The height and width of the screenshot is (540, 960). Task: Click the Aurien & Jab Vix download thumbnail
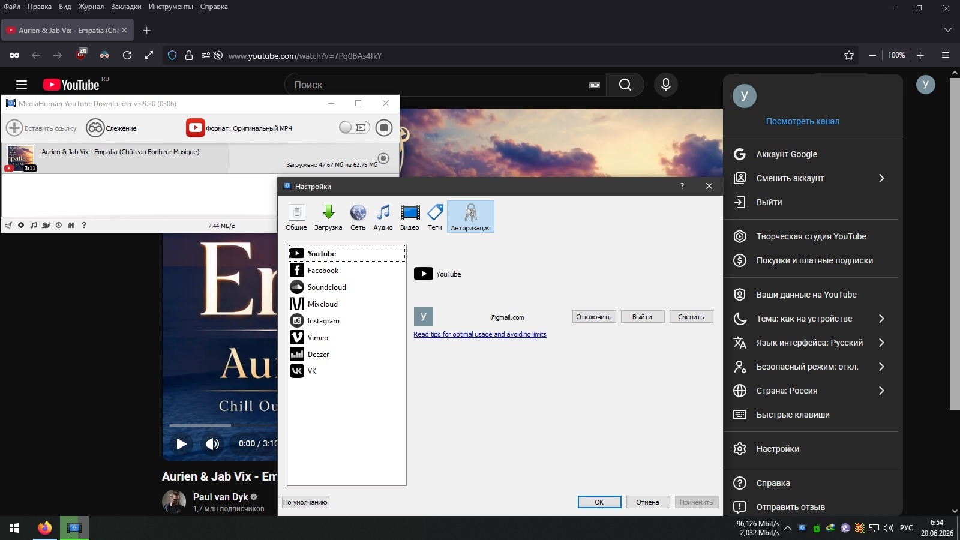[20, 158]
